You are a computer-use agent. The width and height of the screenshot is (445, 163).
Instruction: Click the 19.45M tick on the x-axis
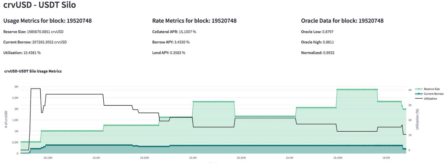[x=338, y=158]
